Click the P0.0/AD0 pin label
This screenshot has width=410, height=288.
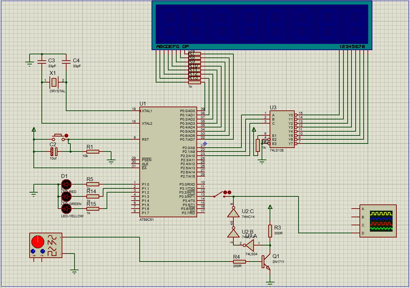187,111
